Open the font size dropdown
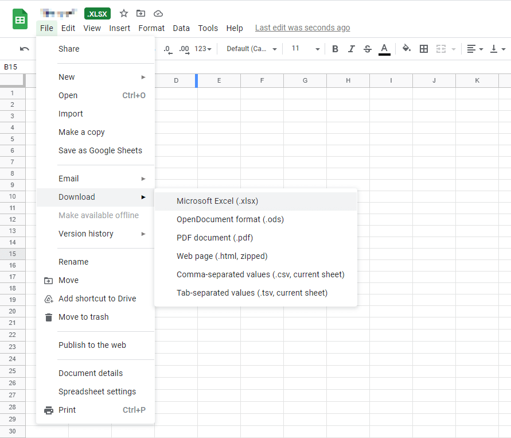Screen dimensions: 511x438 (306, 49)
